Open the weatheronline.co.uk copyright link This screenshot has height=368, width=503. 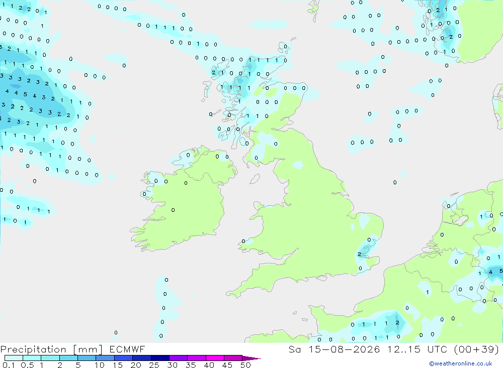tap(461, 363)
